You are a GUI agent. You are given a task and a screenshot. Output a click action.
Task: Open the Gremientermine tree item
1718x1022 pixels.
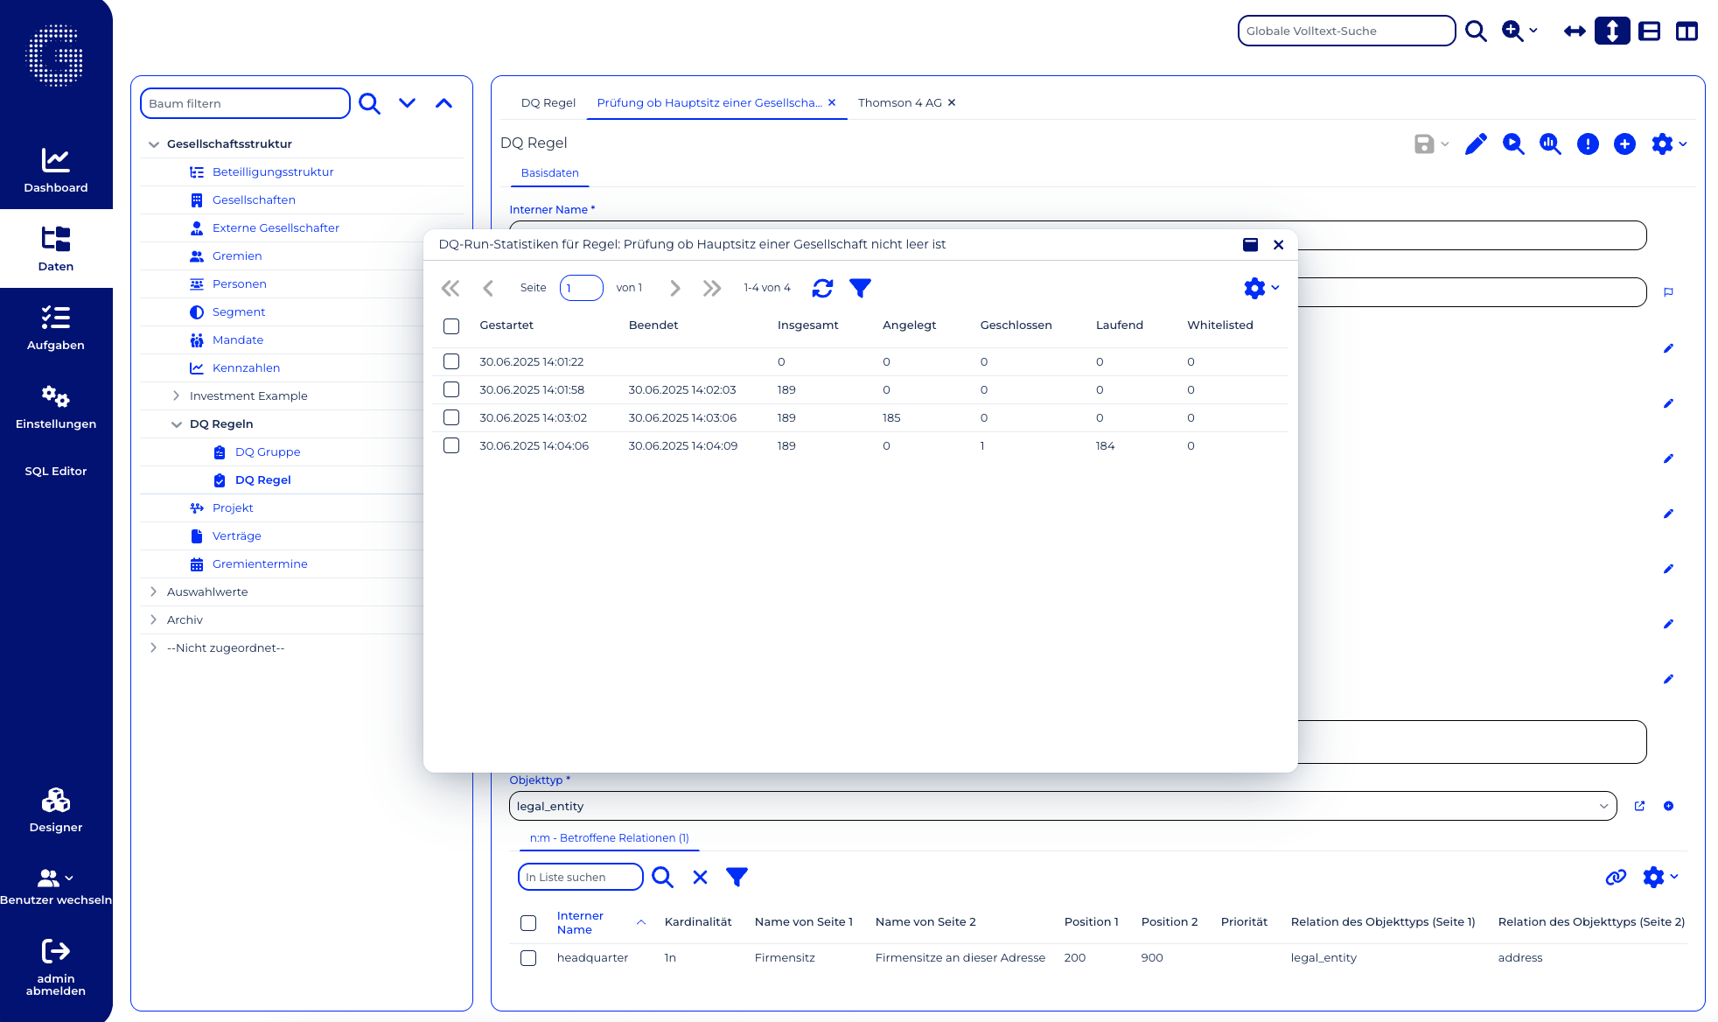pos(259,563)
